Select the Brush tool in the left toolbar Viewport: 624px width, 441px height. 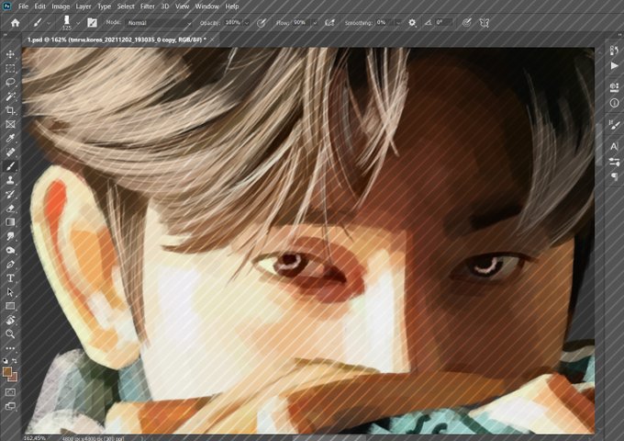click(10, 166)
